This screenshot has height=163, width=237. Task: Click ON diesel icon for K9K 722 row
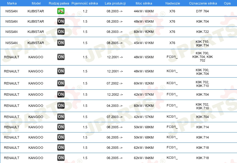61,32
